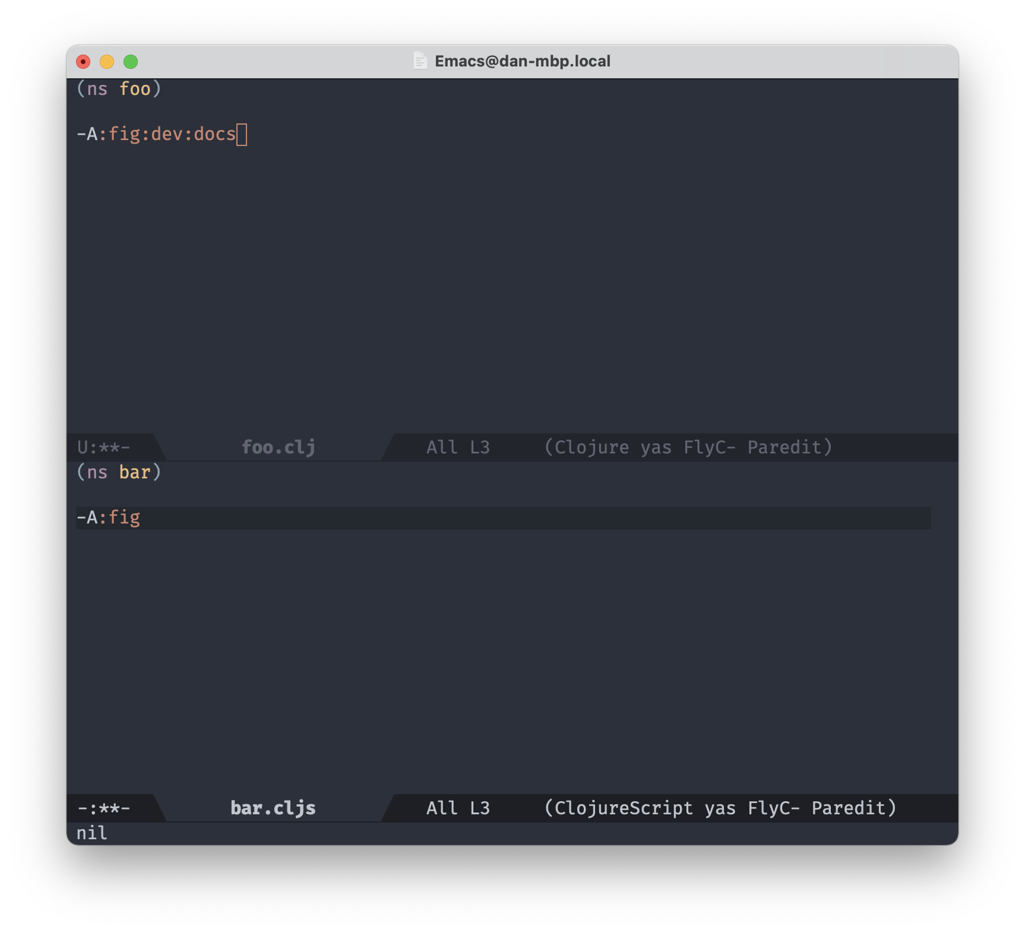Screen dimensions: 1025x933
Task: Close the Emacs window with red button
Action: [x=83, y=62]
